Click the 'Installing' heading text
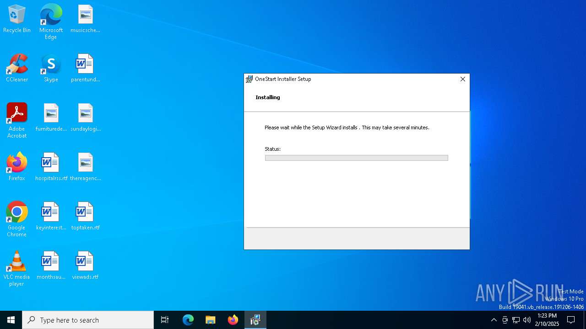586x329 pixels. click(x=268, y=97)
